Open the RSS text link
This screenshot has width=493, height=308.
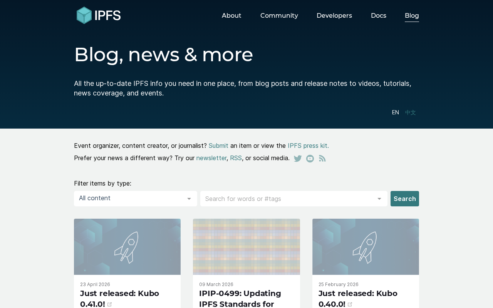[236, 158]
